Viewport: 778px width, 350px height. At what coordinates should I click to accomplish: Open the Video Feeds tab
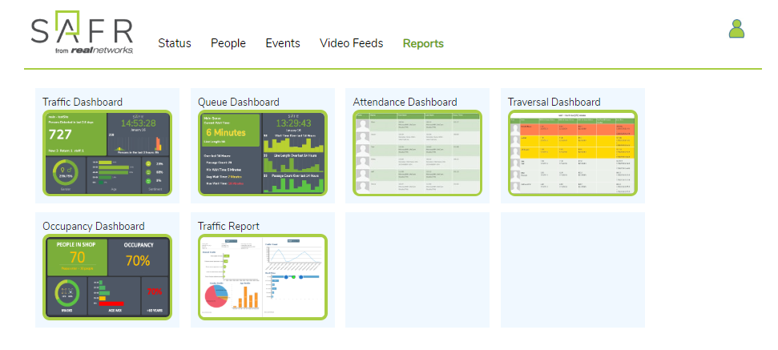(351, 43)
